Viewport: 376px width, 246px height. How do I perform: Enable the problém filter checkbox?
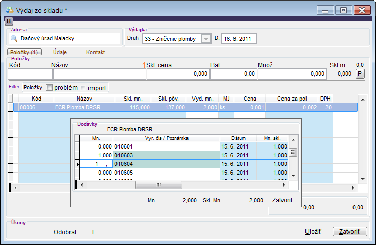point(50,88)
